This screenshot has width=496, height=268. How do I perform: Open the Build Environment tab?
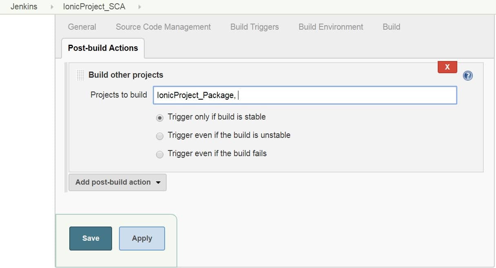coord(331,27)
